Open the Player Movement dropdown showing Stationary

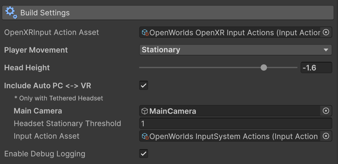click(x=231, y=50)
